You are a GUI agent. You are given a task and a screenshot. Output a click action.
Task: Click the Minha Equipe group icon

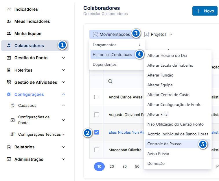click(9, 33)
